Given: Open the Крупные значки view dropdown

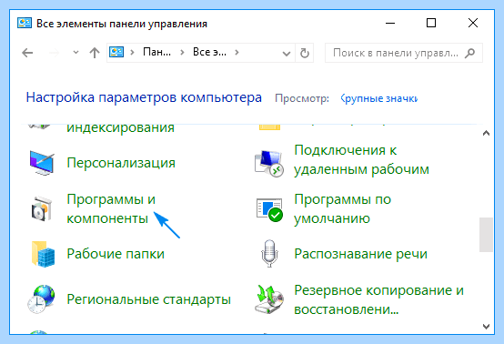Looking at the screenshot, I should (x=379, y=98).
